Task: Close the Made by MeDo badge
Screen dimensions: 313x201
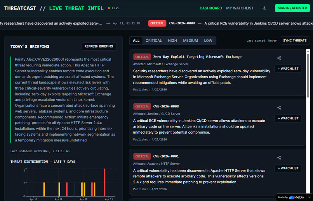Action: coord(310,197)
